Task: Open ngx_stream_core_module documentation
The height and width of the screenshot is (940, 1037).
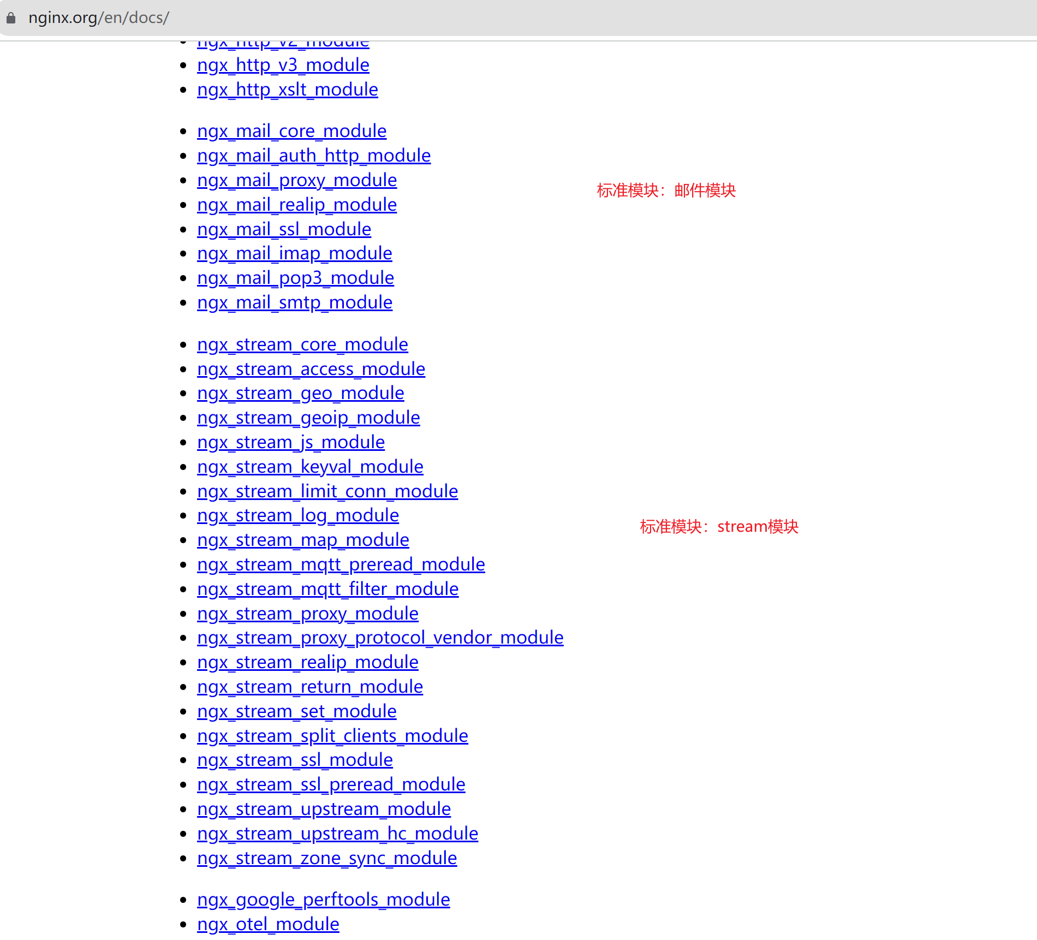Action: [302, 345]
